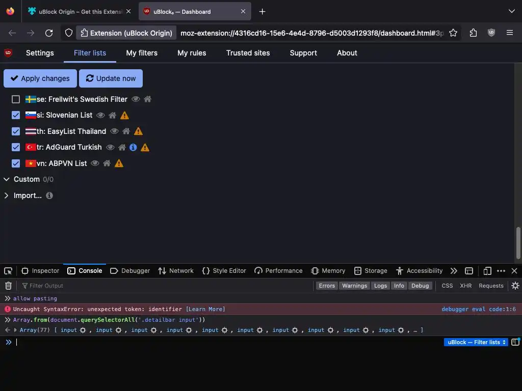
Task: Open the Inspector devtools panel
Action: pyautogui.click(x=40, y=271)
